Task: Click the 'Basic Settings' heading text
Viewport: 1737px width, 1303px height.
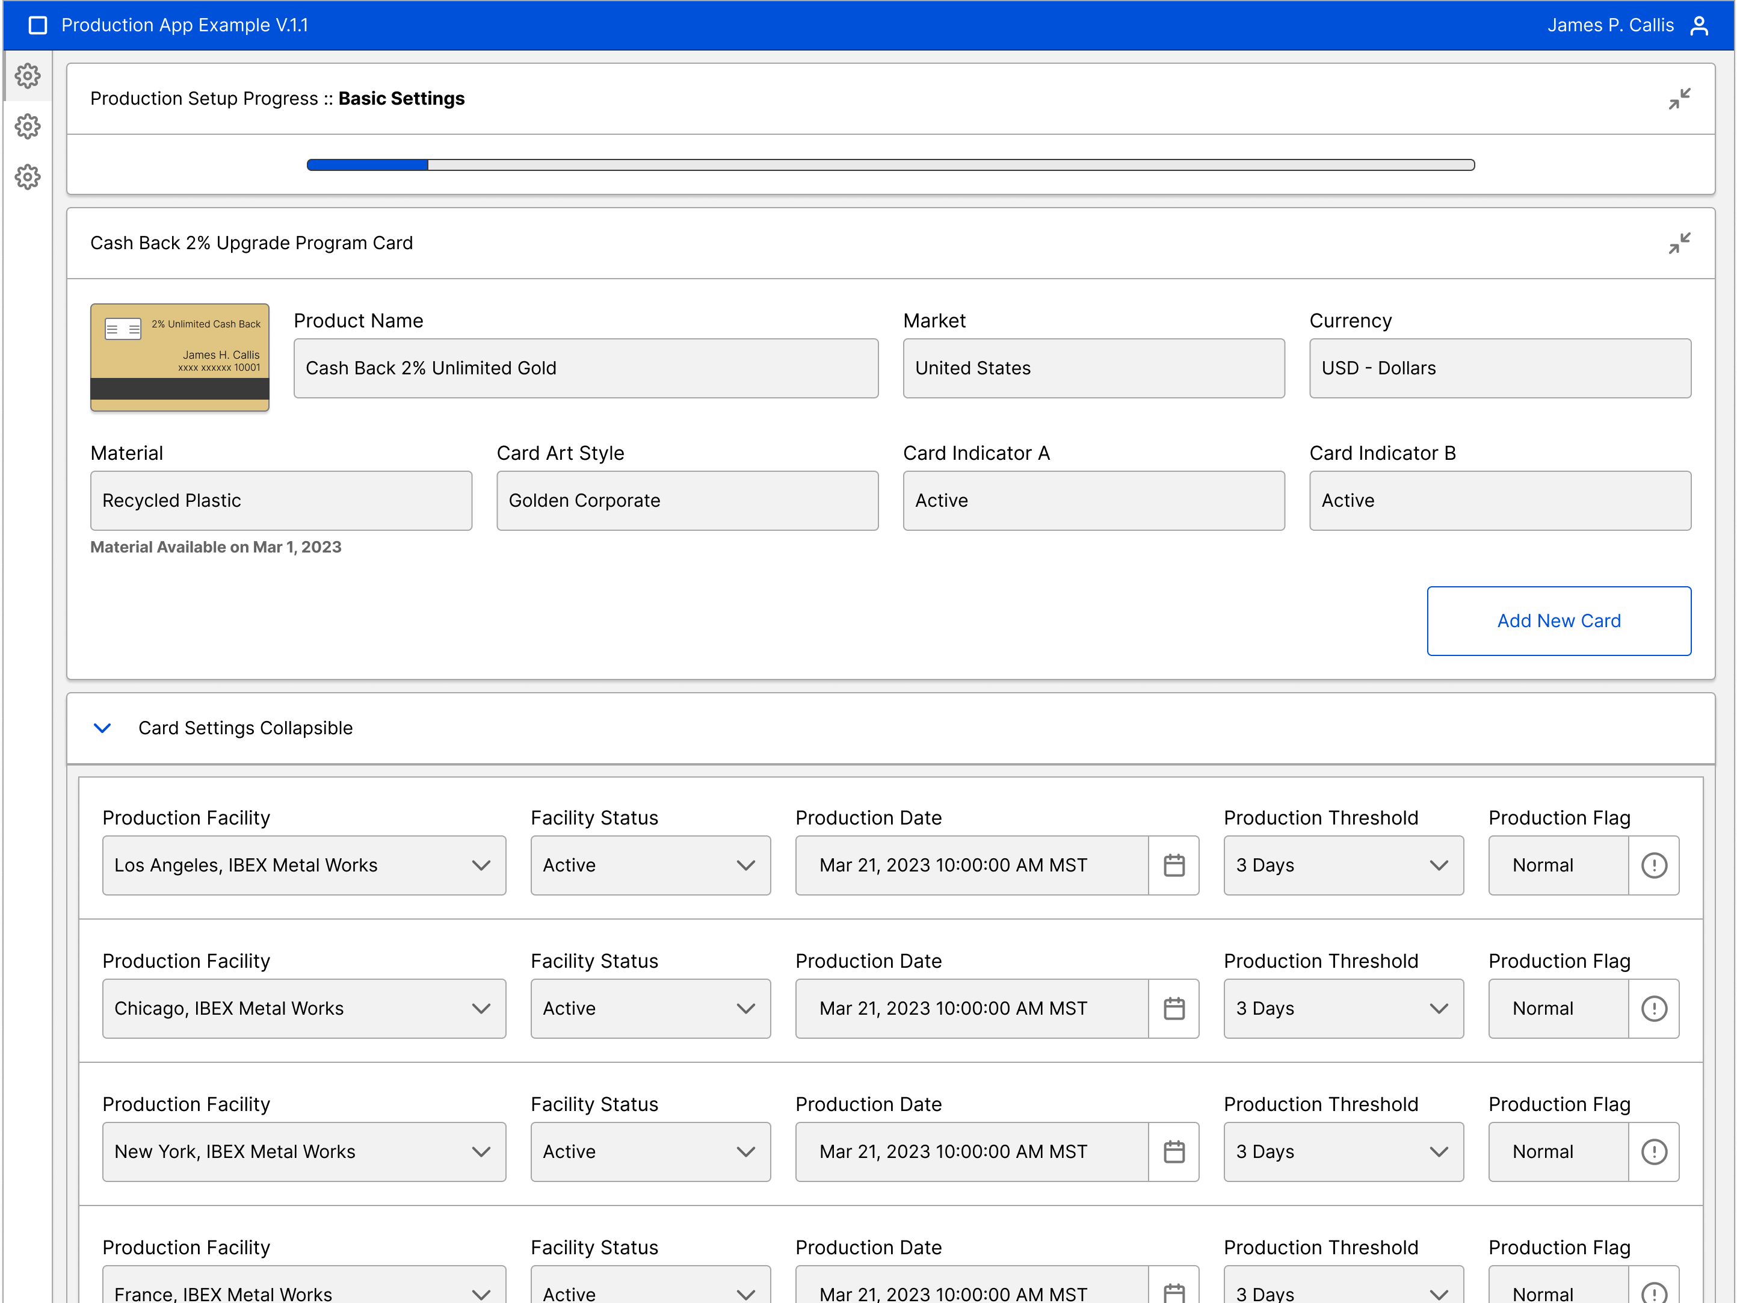Action: (x=401, y=99)
